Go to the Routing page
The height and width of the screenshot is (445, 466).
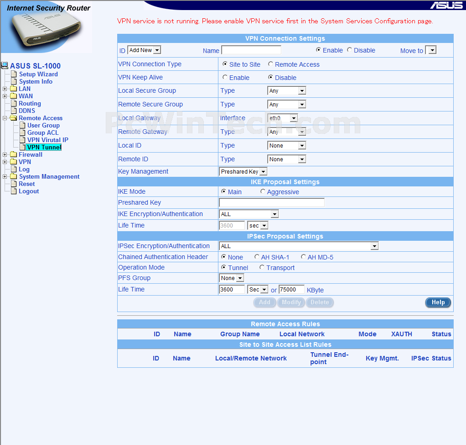(x=30, y=103)
